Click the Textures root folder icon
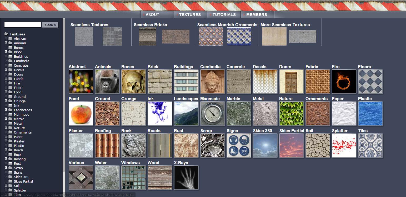Viewport: 406px width, 197px height. (x=6, y=34)
